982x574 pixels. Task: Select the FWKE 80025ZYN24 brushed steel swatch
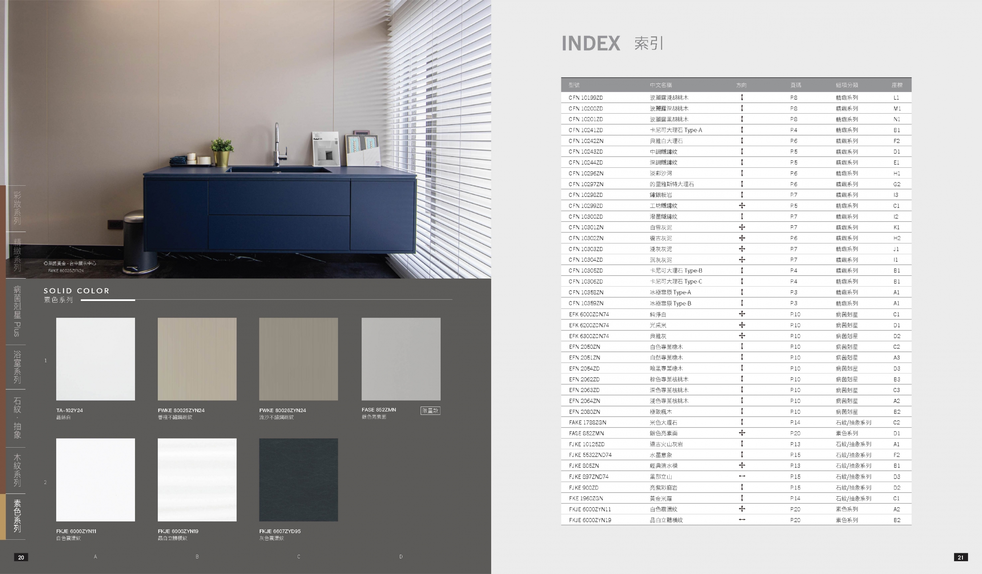point(197,359)
